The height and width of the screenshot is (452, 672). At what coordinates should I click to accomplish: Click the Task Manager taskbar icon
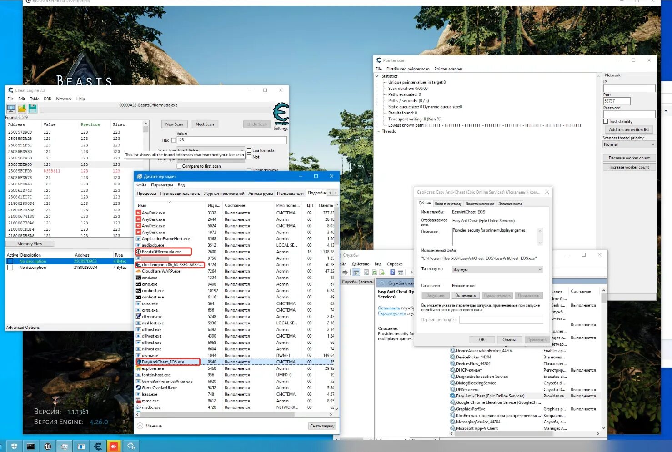pos(64,447)
